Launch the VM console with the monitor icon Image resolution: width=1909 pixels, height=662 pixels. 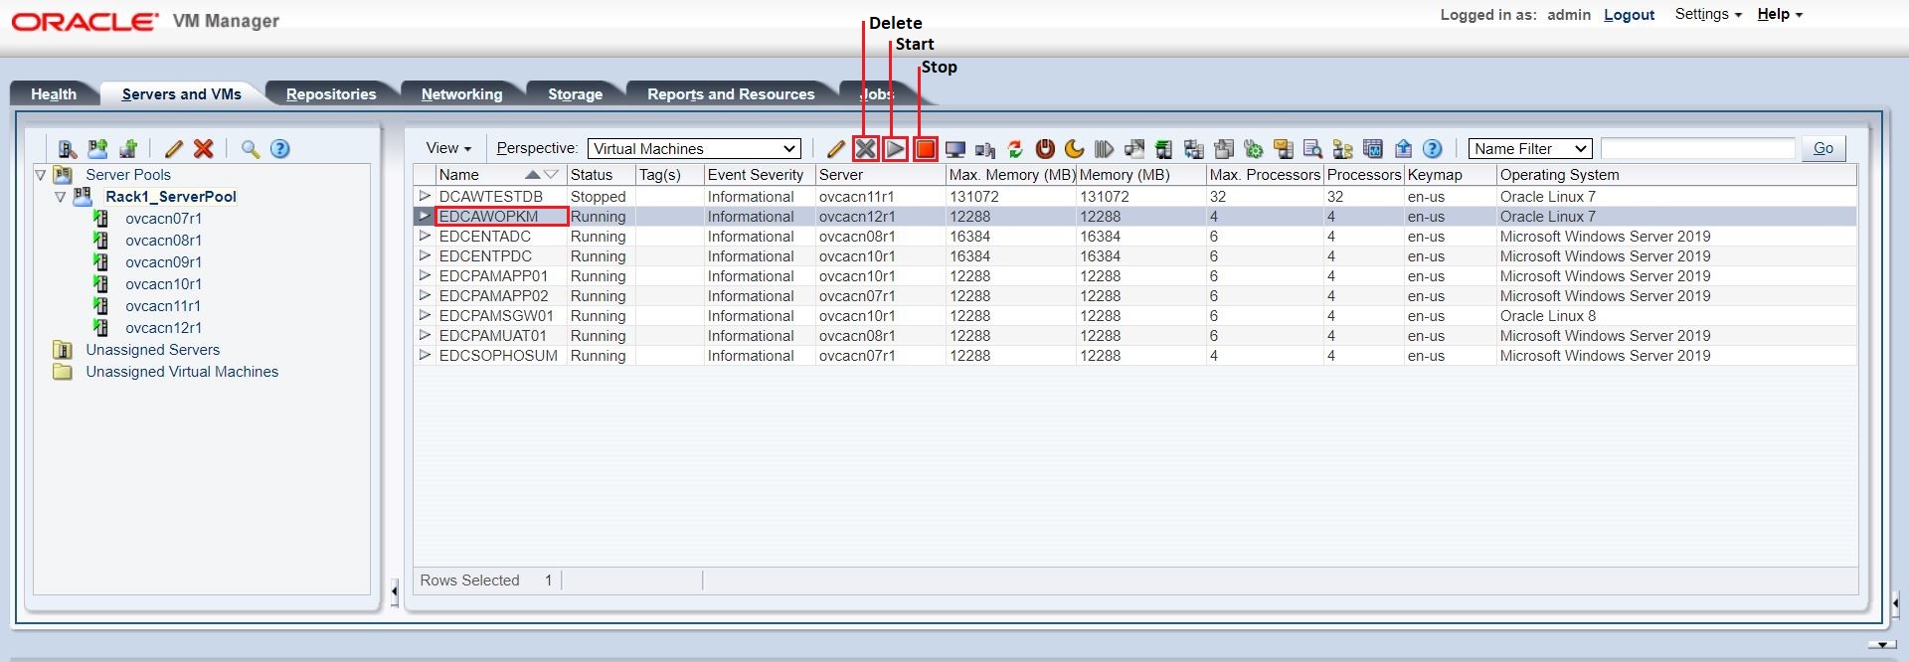pos(955,149)
